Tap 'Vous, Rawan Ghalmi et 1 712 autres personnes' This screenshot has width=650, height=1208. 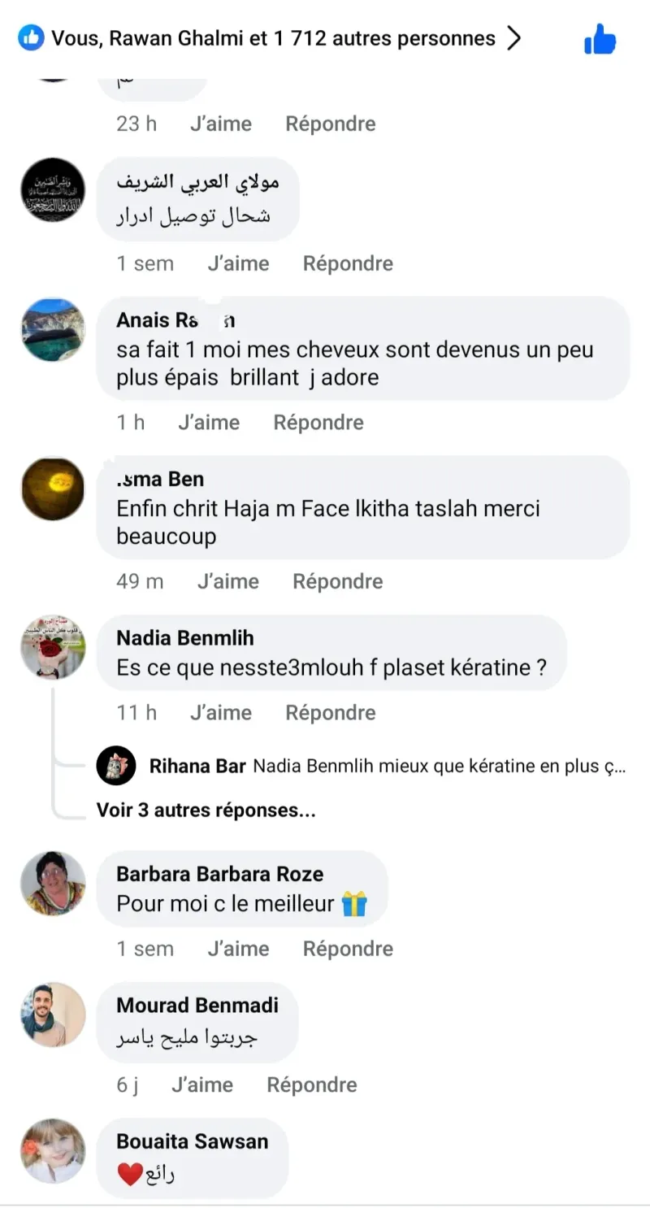pyautogui.click(x=273, y=38)
